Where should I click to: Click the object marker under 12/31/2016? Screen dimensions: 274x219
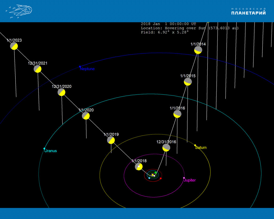pos(166,148)
